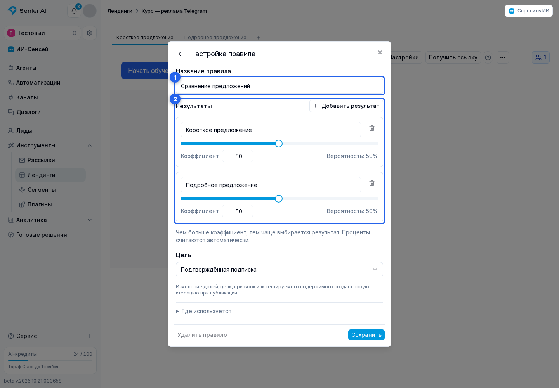The width and height of the screenshot is (559, 388).
Task: Open the notifications bell
Action: tap(74, 11)
